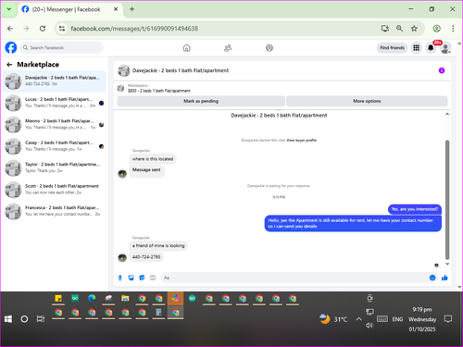Click the $800 listing title in chat header
This screenshot has height=347, width=463.
(159, 91)
